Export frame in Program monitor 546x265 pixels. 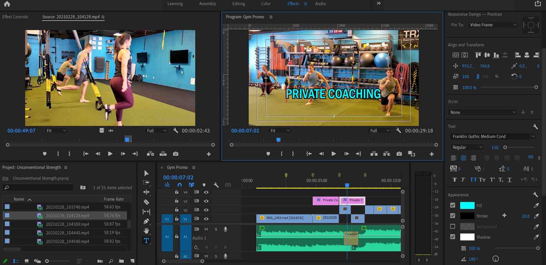399,154
